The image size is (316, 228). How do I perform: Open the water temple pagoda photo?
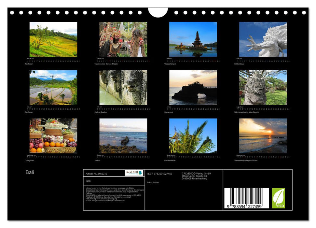coord(193,39)
